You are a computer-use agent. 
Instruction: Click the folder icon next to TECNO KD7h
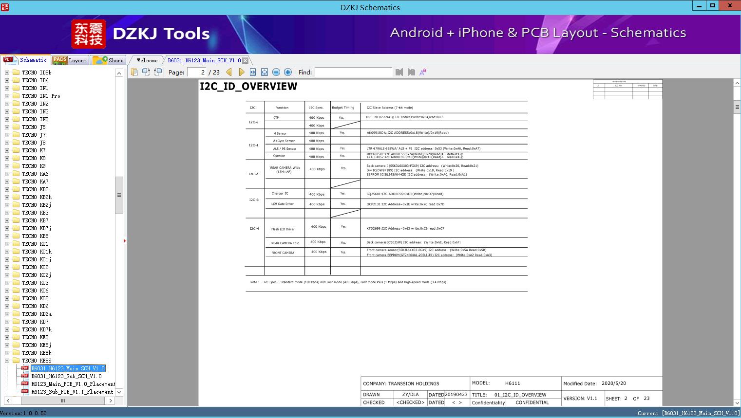click(16, 329)
